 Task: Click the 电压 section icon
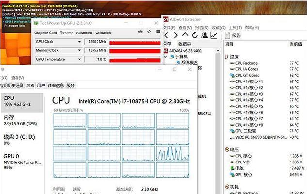pos(227,150)
